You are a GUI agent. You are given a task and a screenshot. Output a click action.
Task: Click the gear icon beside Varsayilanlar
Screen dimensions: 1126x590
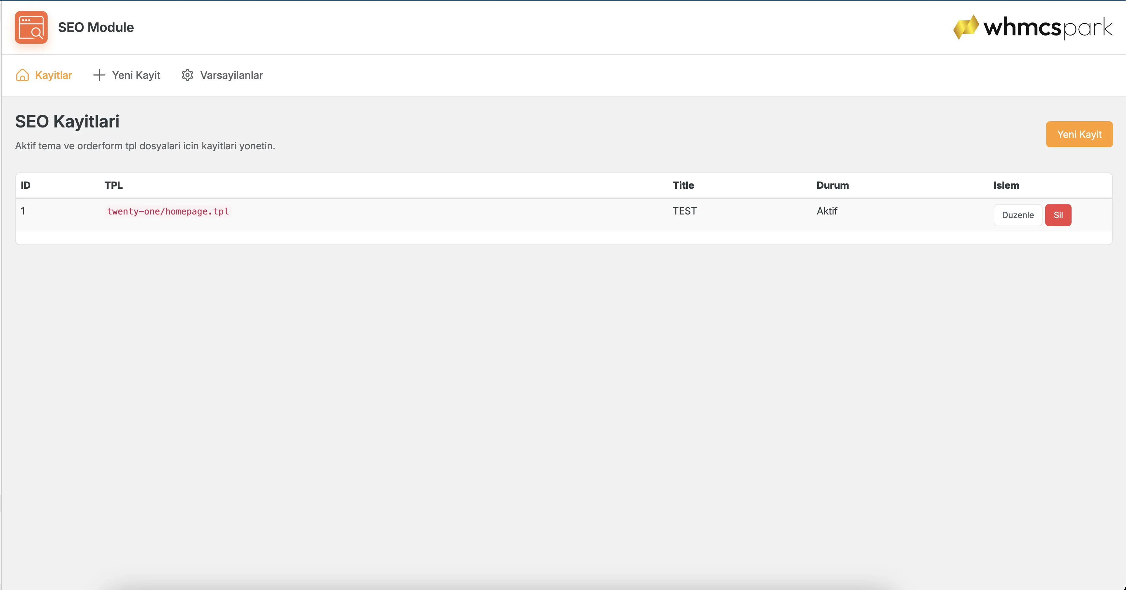click(187, 75)
